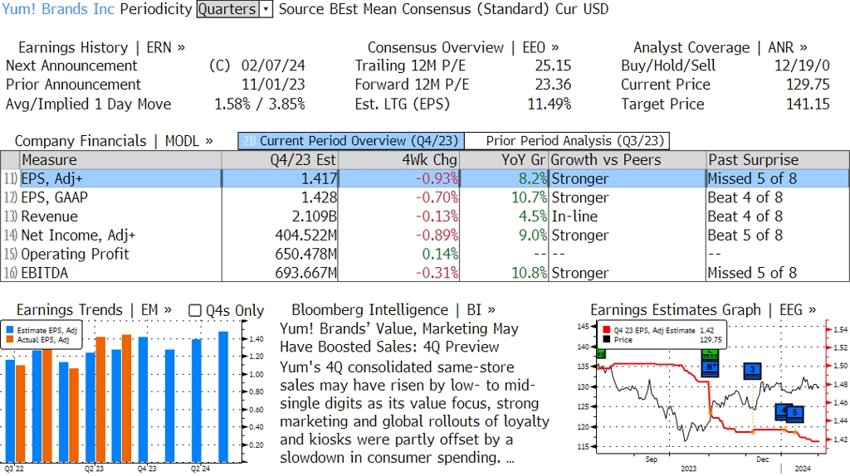Click the Source BEst Mean Consensus (Standard) field
Viewport: 850px width, 476px height.
[414, 9]
